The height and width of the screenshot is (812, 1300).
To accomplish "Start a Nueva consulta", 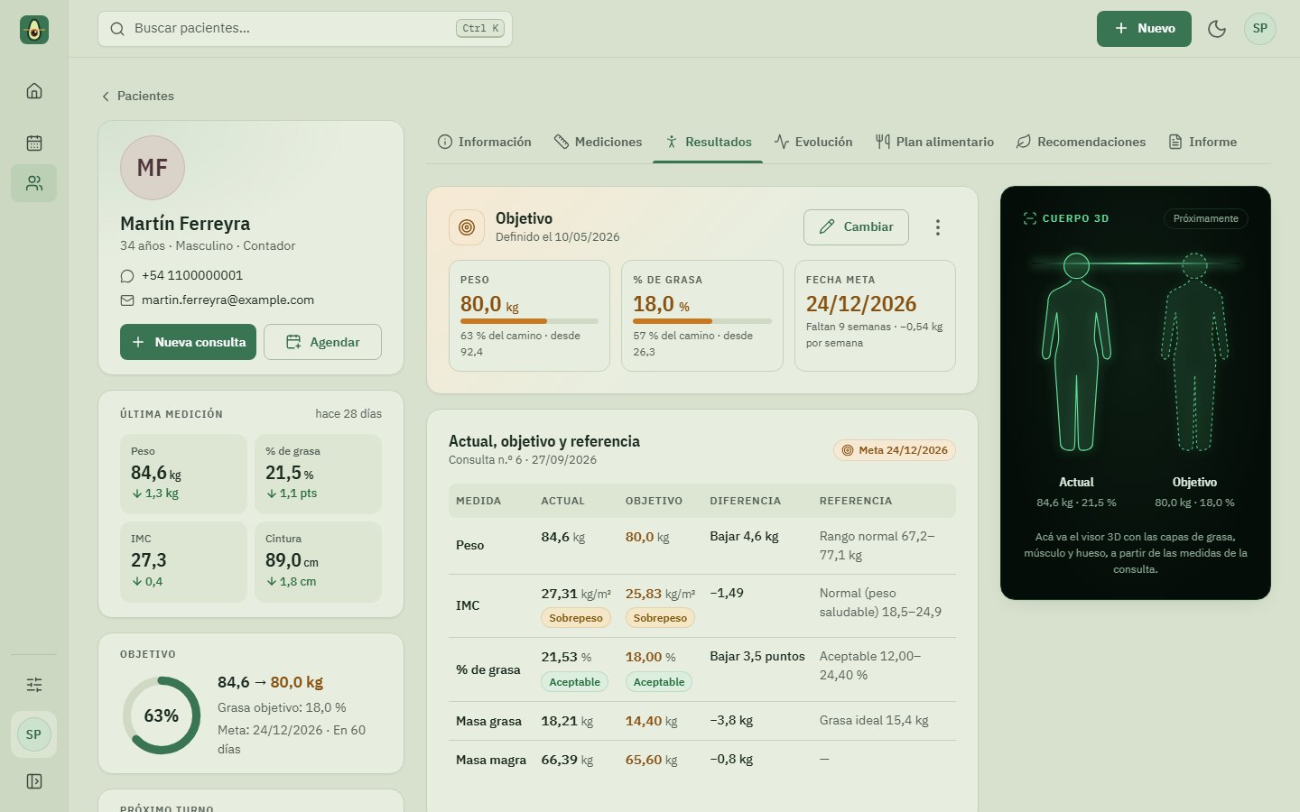I will [189, 342].
